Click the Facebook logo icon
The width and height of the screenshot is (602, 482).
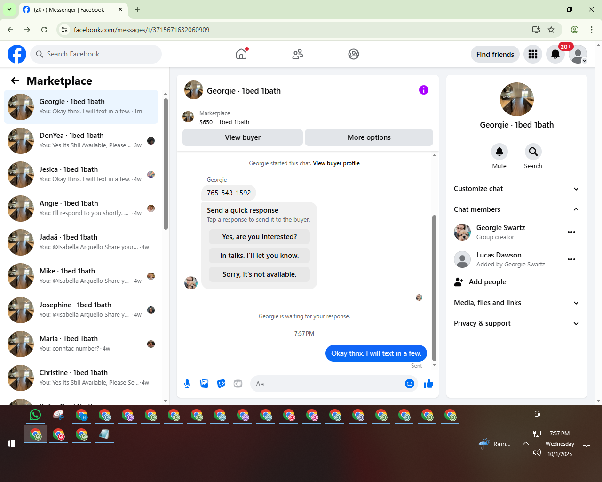point(17,54)
